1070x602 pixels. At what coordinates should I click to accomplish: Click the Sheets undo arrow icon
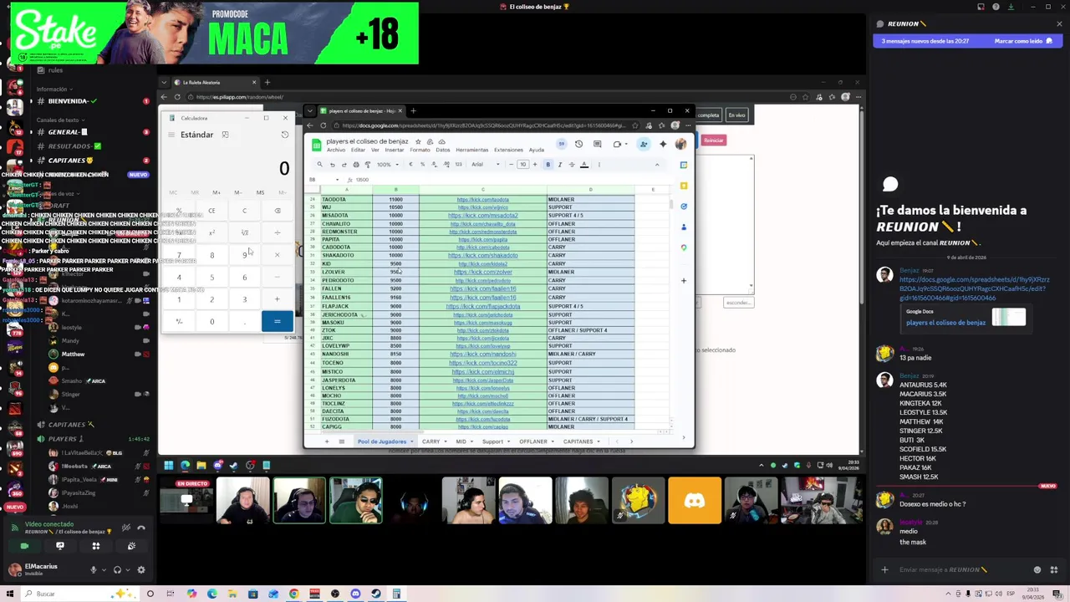[333, 165]
